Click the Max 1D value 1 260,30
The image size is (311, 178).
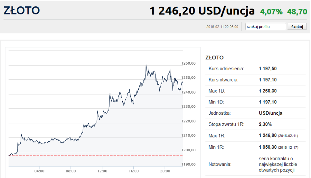click(268, 91)
